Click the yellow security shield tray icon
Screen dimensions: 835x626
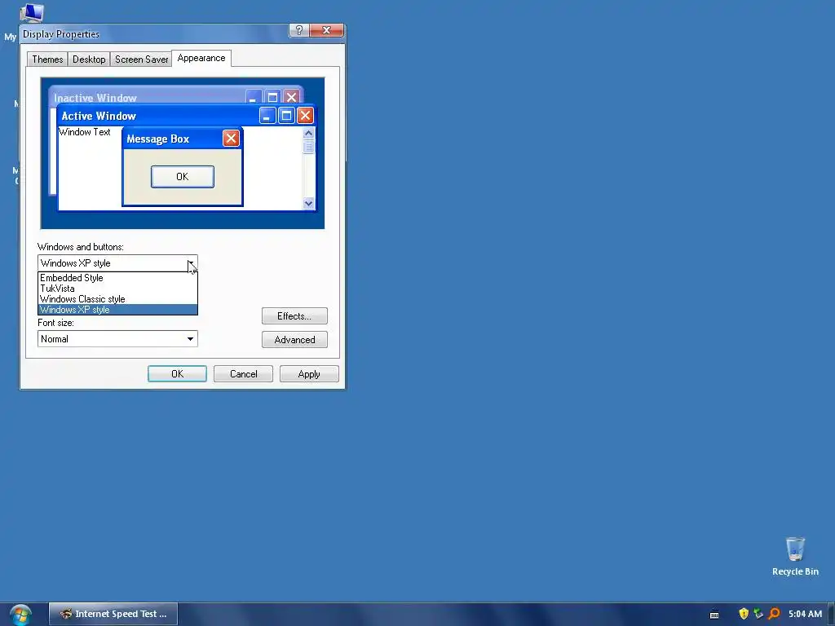pos(744,614)
